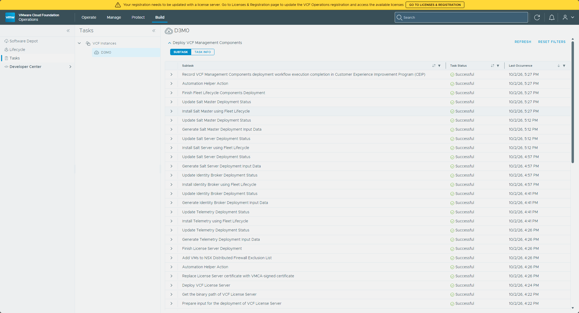
Task: Sort by the Task Status column icon
Action: pyautogui.click(x=493, y=66)
